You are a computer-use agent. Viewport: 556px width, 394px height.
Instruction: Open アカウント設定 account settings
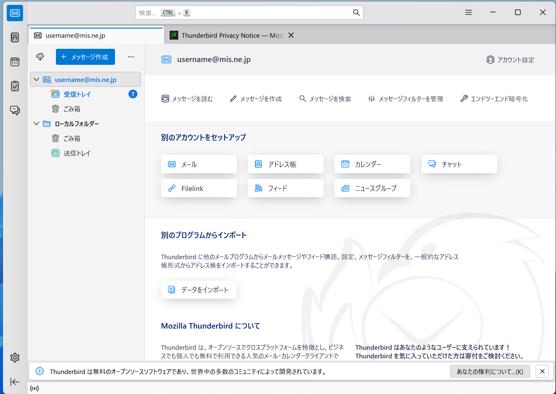click(x=511, y=60)
